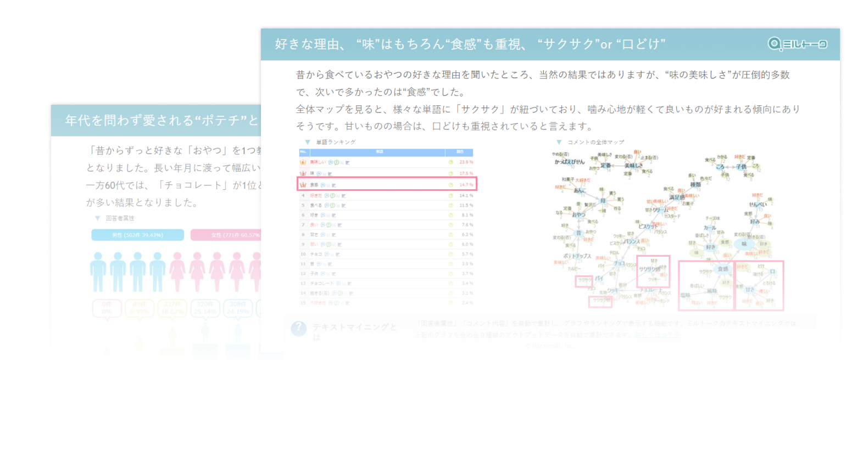Click the 8.1 % value in ranking

point(467,215)
